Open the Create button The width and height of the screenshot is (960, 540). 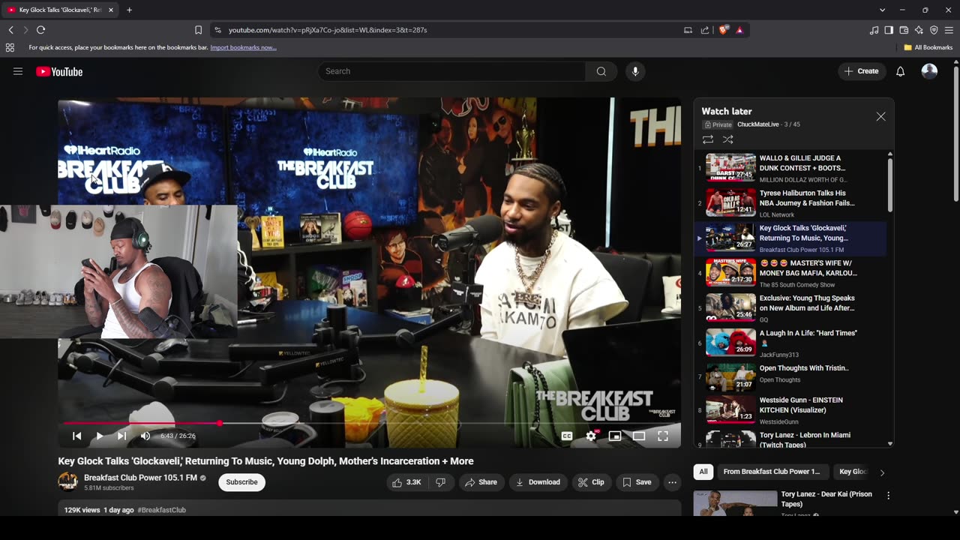[x=861, y=71]
